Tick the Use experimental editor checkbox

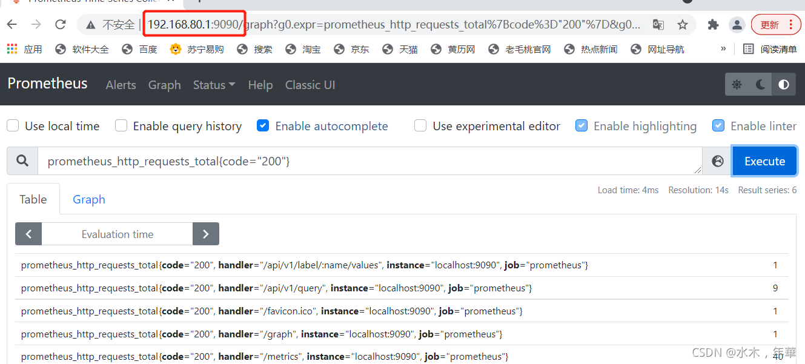[x=420, y=125]
